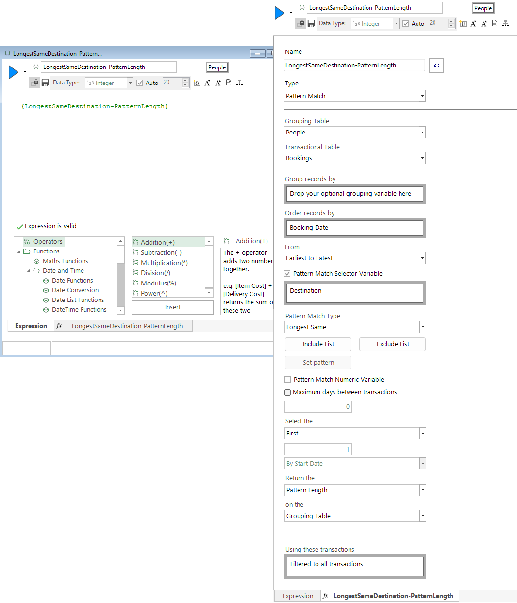Screen dimensions: 517x603
Task: Click fx icon on left bottom tab
Action: point(59,326)
